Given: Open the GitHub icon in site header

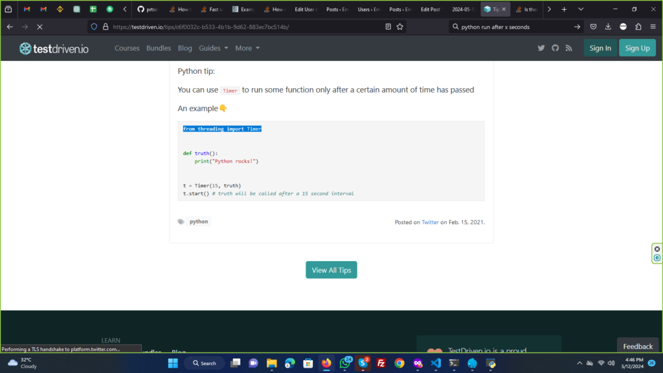Looking at the screenshot, I should [555, 48].
